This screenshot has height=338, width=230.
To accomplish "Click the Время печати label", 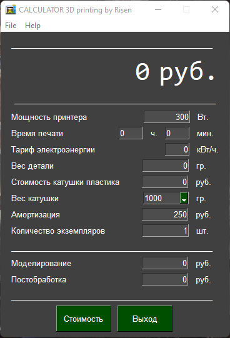I will click(37, 134).
